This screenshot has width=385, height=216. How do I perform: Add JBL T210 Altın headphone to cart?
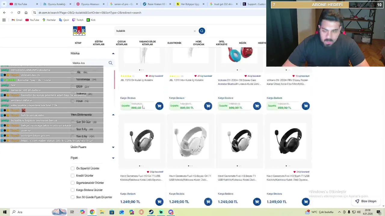(x=208, y=106)
